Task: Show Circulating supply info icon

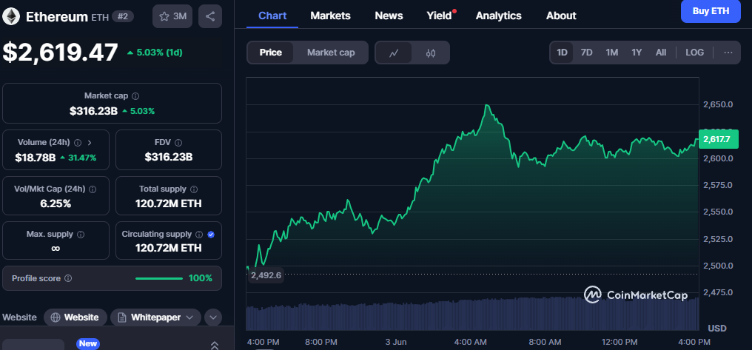Action: click(199, 235)
